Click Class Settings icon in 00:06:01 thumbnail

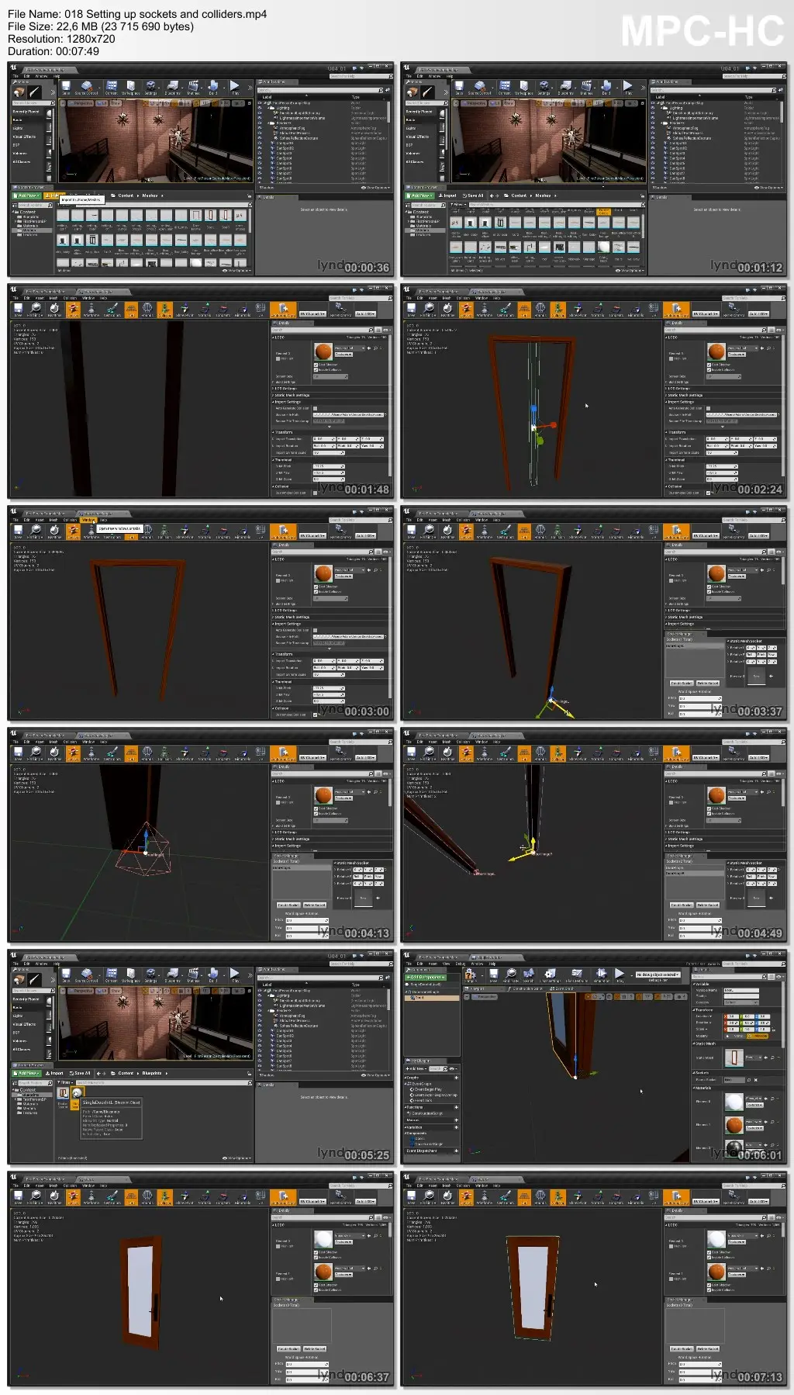550,974
